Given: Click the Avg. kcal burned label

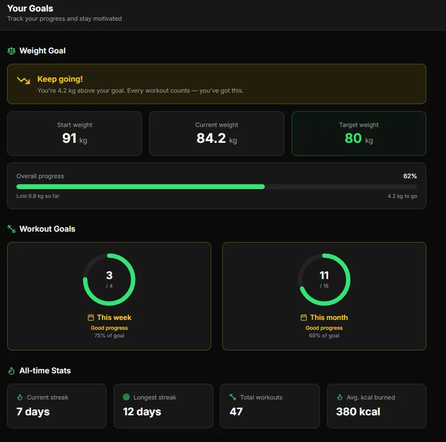Looking at the screenshot, I should click(x=371, y=397).
